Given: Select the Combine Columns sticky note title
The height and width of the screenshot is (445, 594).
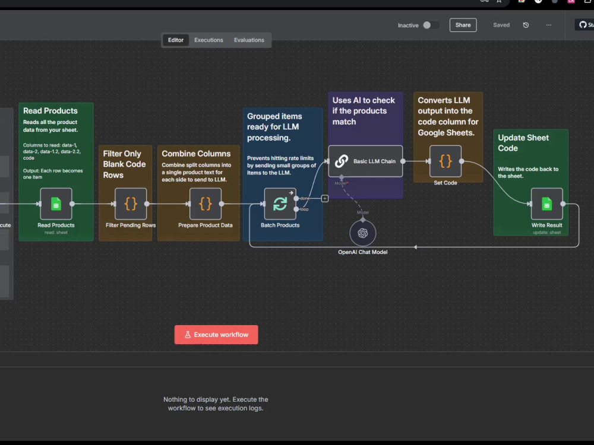Looking at the screenshot, I should (x=196, y=154).
